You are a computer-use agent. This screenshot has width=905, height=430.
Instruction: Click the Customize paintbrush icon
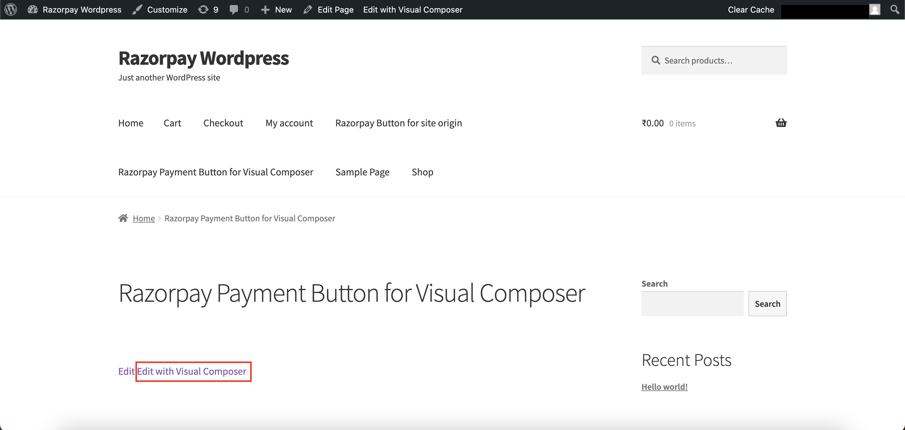(x=137, y=9)
